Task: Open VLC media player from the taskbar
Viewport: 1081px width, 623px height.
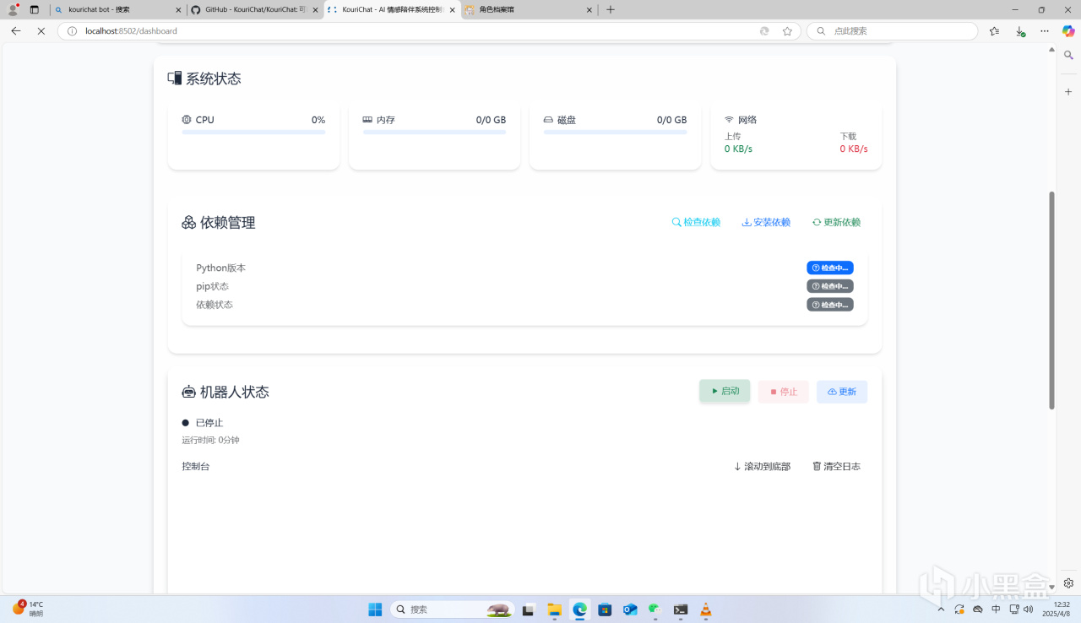Action: click(706, 609)
